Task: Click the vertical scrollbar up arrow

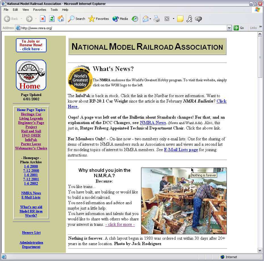Action: [260, 34]
